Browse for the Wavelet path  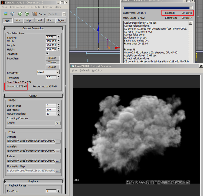[x=58, y=151]
